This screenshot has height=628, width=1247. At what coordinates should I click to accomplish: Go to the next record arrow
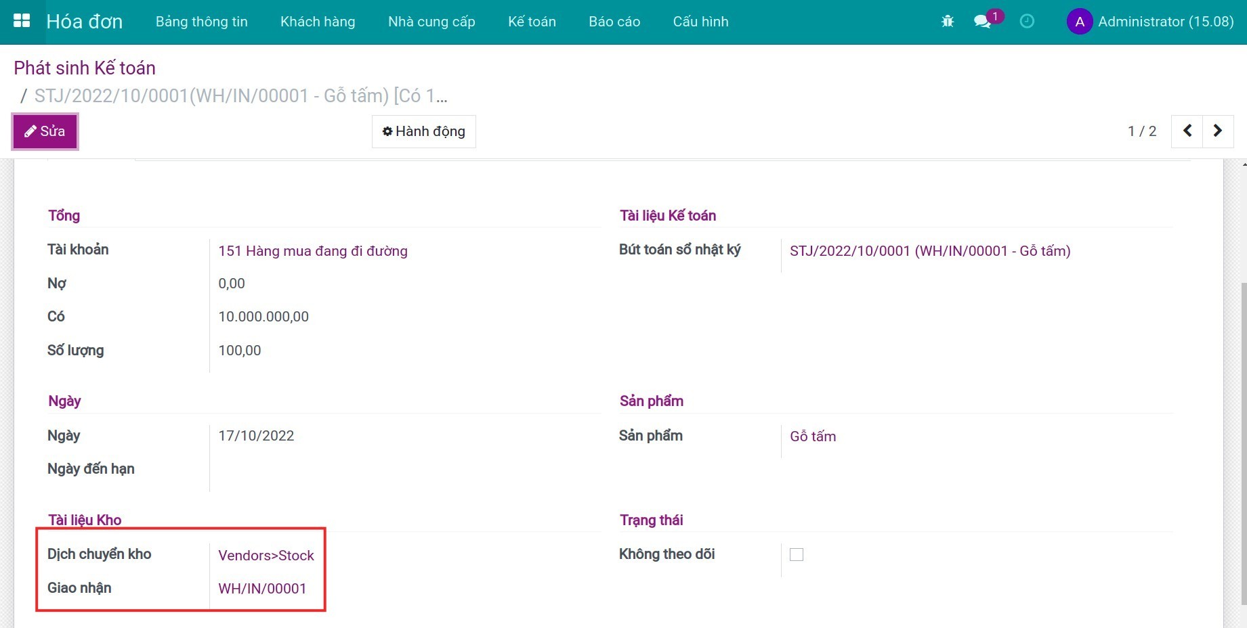point(1217,131)
